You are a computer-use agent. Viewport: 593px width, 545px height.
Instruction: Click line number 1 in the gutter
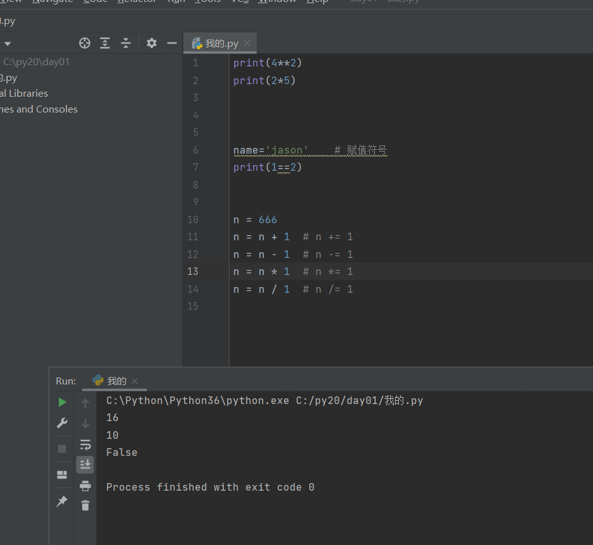coord(195,63)
